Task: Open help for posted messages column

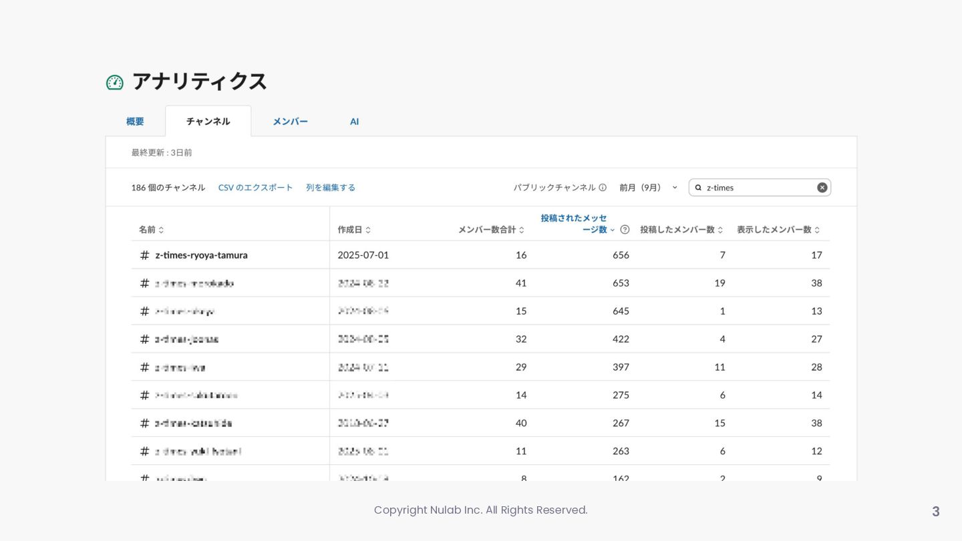Action: [x=625, y=230]
